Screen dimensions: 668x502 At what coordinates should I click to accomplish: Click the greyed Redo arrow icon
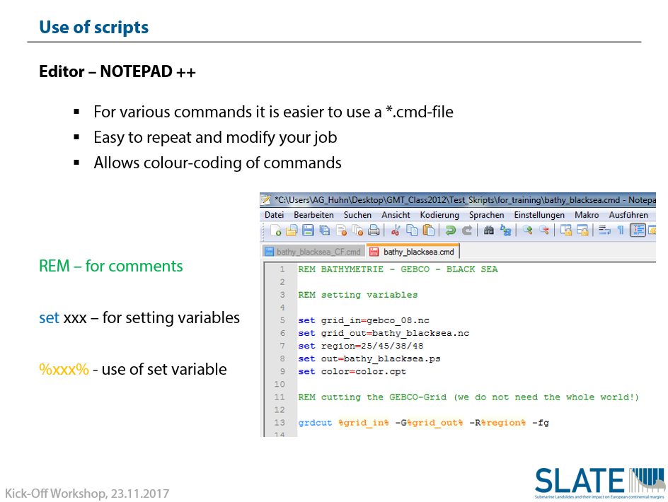(467, 230)
